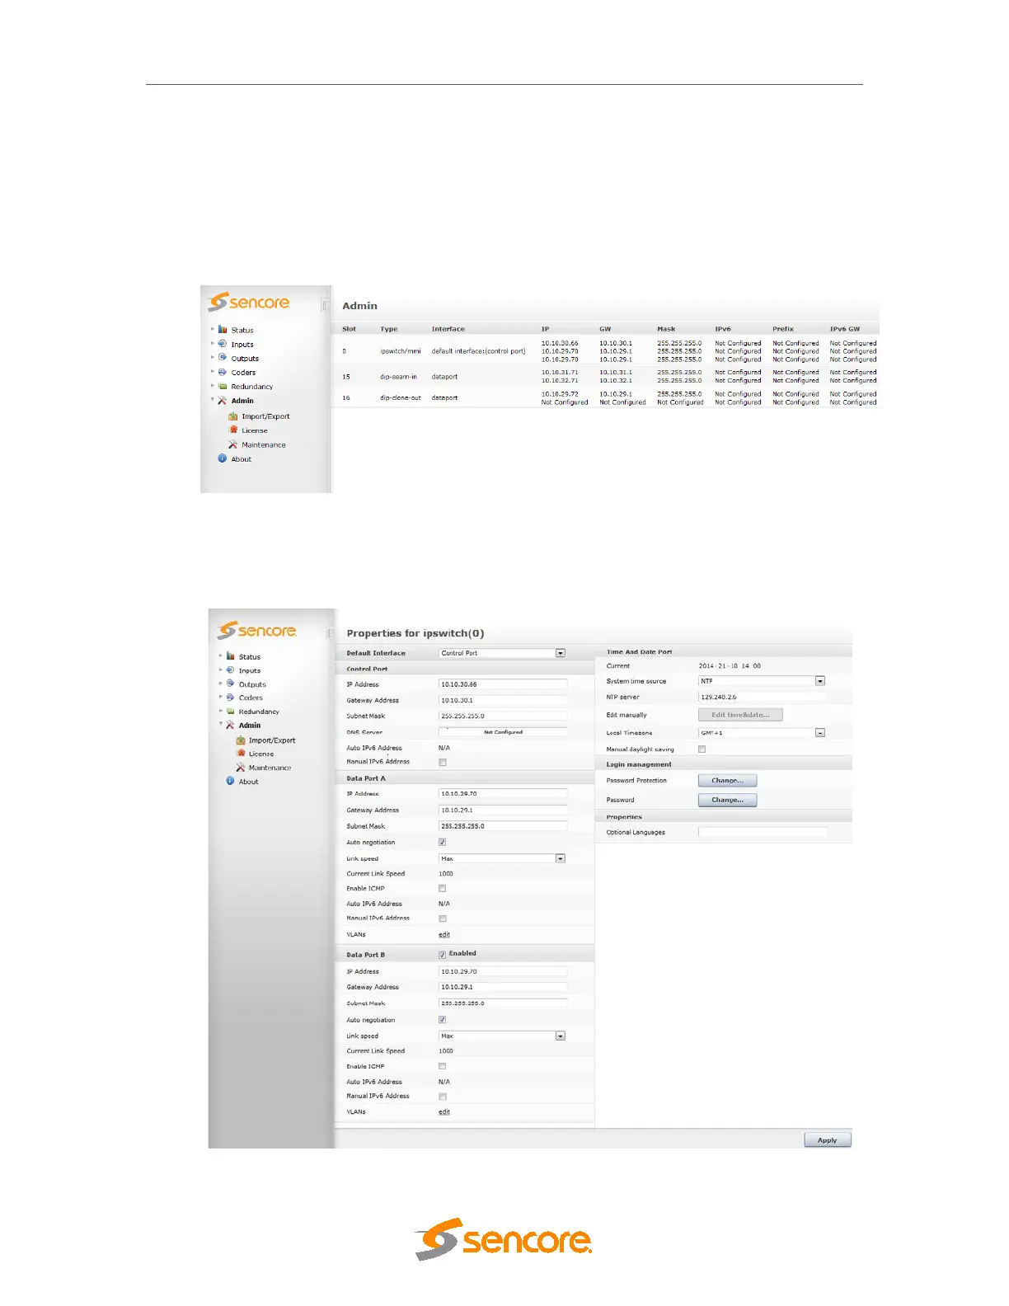1009x1306 pixels.
Task: Click the Data Port B Subnet Mask field
Action: tap(503, 1003)
